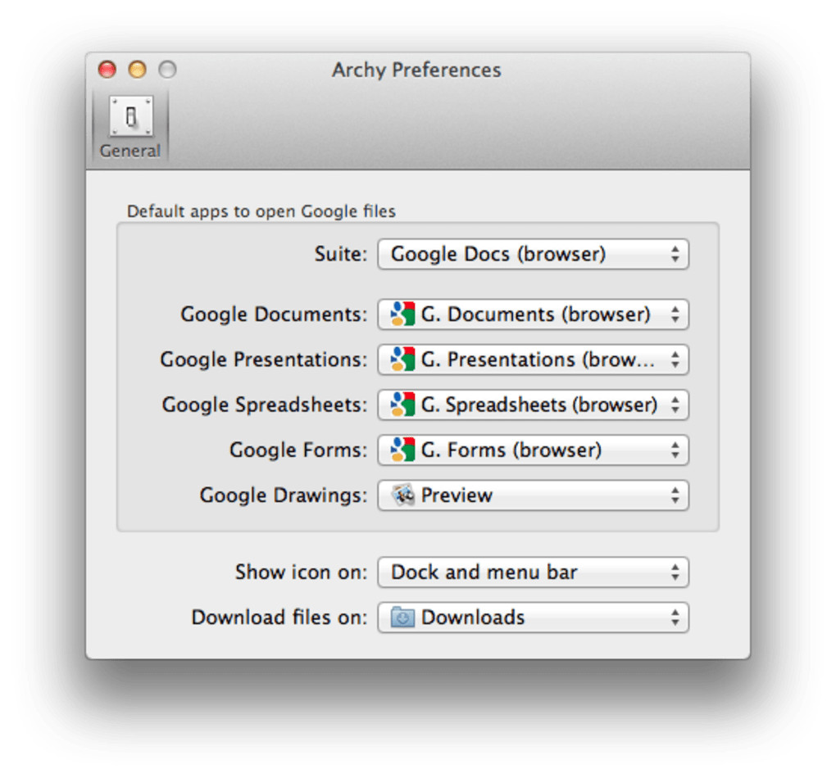The height and width of the screenshot is (778, 836).
Task: Open the Google Forms app dropdown
Action: pos(533,450)
